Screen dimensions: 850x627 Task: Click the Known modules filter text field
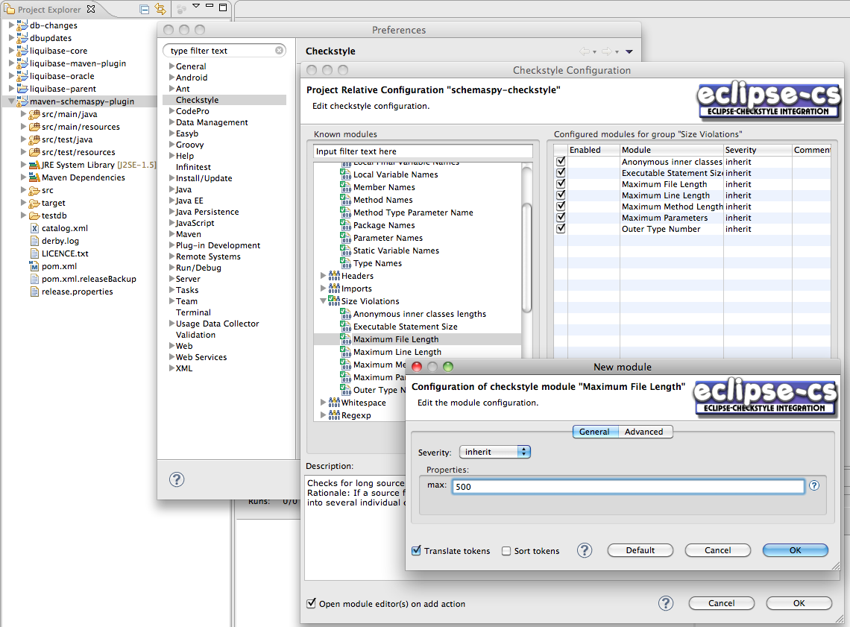(x=423, y=151)
